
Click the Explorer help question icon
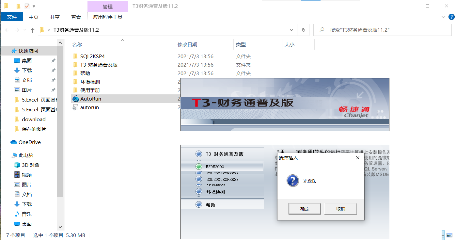(x=451, y=17)
